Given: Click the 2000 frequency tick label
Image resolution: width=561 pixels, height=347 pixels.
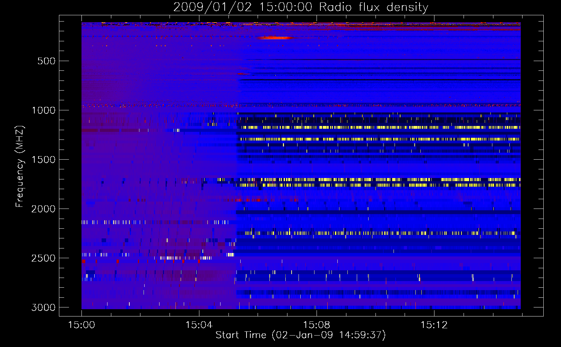Looking at the screenshot, I should (43, 209).
